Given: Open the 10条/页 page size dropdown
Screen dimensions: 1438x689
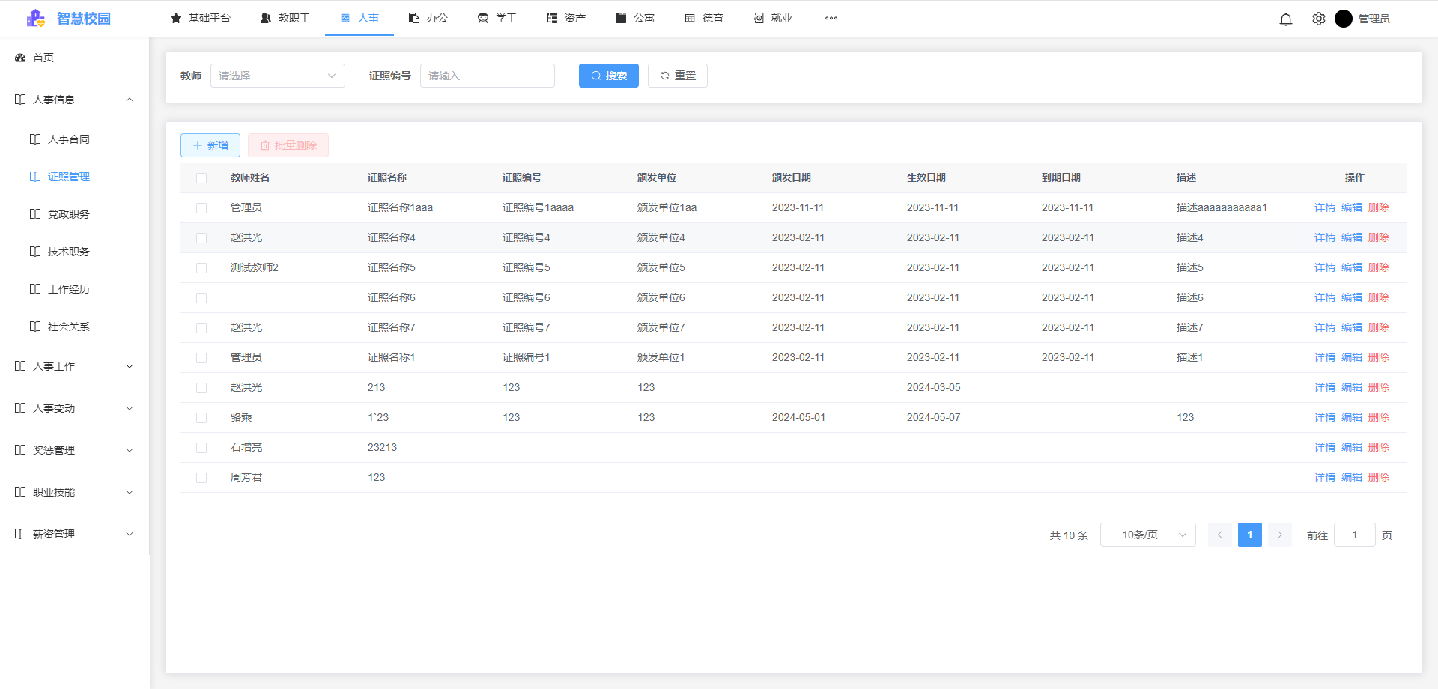Looking at the screenshot, I should pos(1147,535).
